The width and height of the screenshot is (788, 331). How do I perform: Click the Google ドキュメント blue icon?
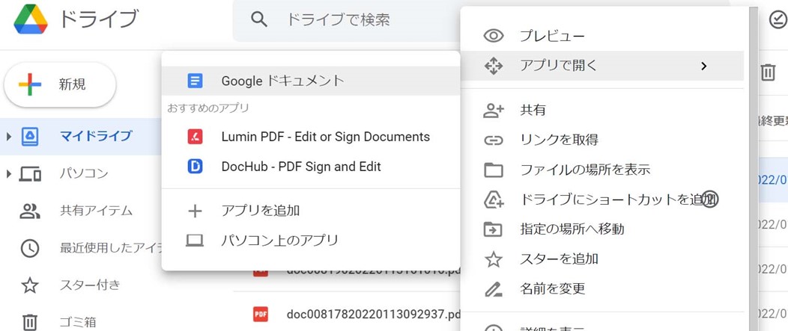pos(195,81)
